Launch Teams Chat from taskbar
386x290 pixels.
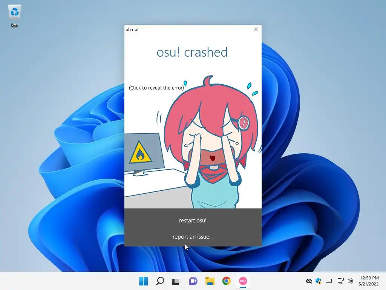click(193, 281)
